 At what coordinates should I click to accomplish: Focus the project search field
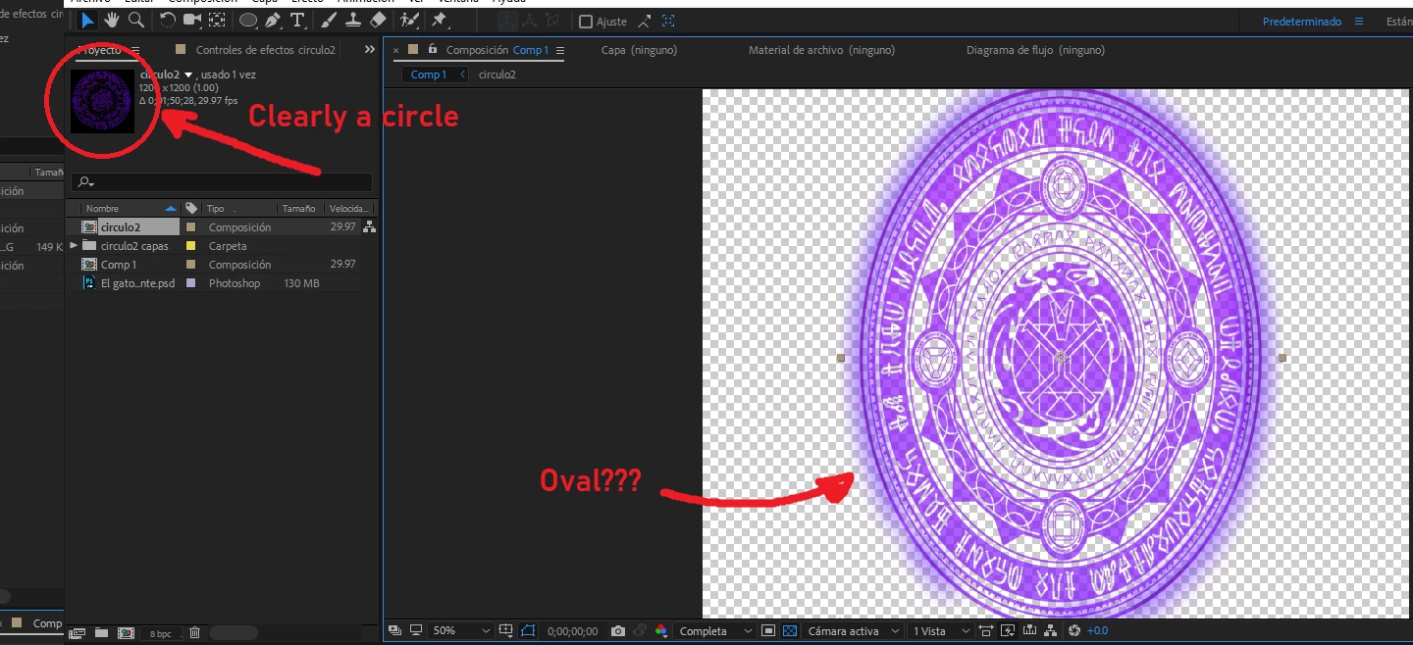222,182
